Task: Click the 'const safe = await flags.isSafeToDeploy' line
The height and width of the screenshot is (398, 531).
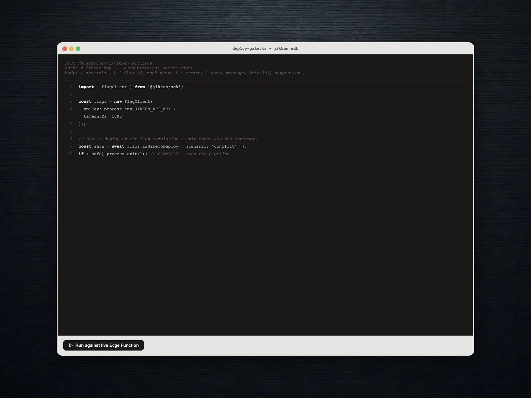Action: coord(163,146)
